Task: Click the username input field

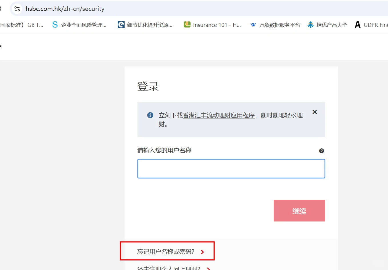Action: click(231, 168)
